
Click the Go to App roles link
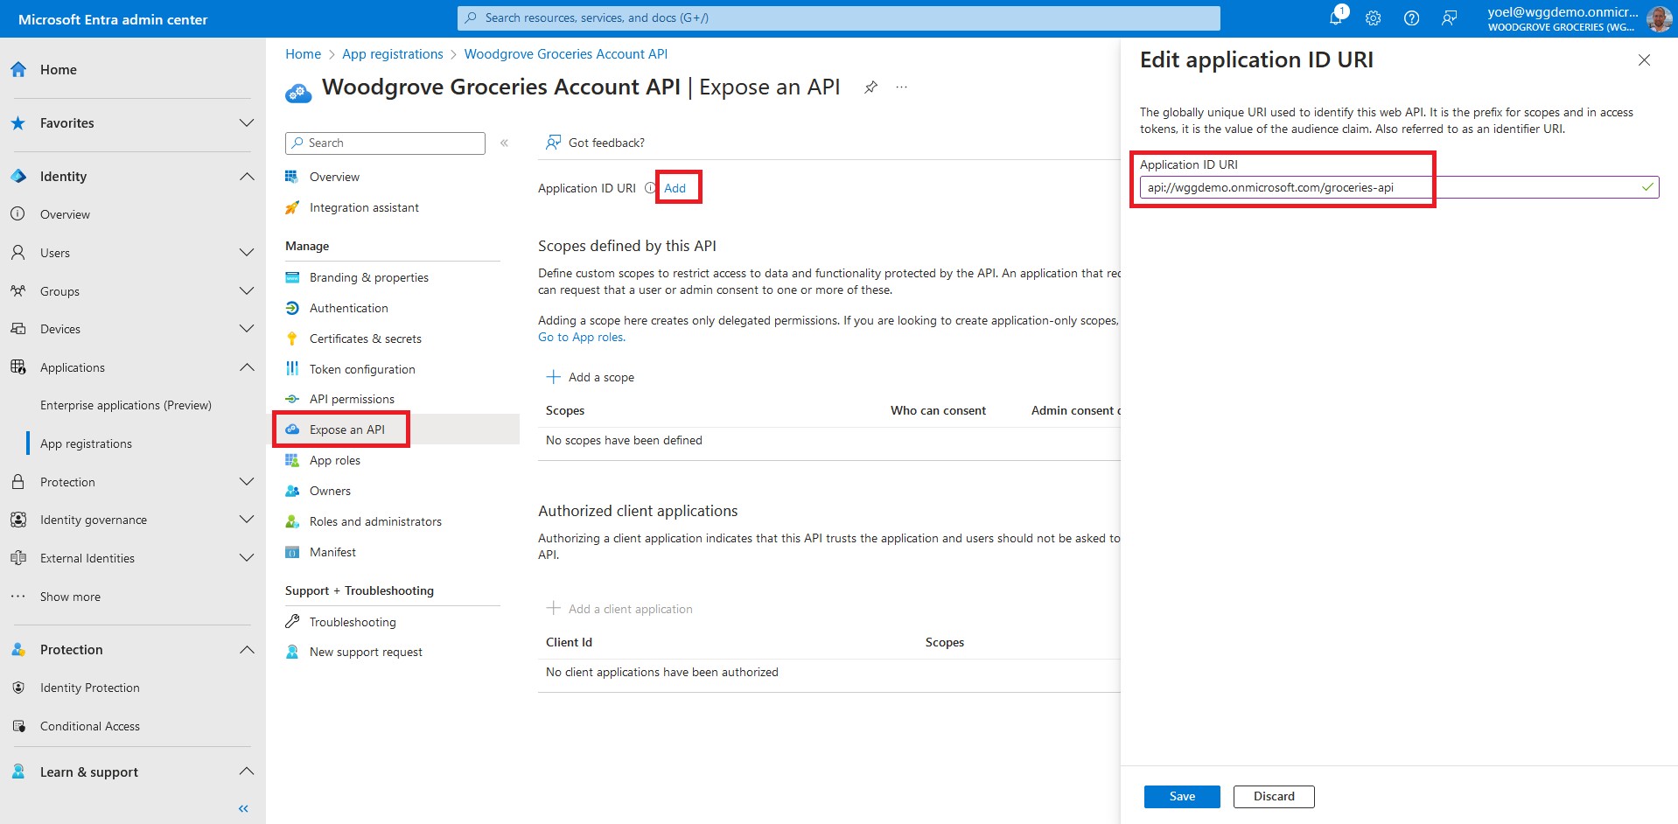pos(581,337)
